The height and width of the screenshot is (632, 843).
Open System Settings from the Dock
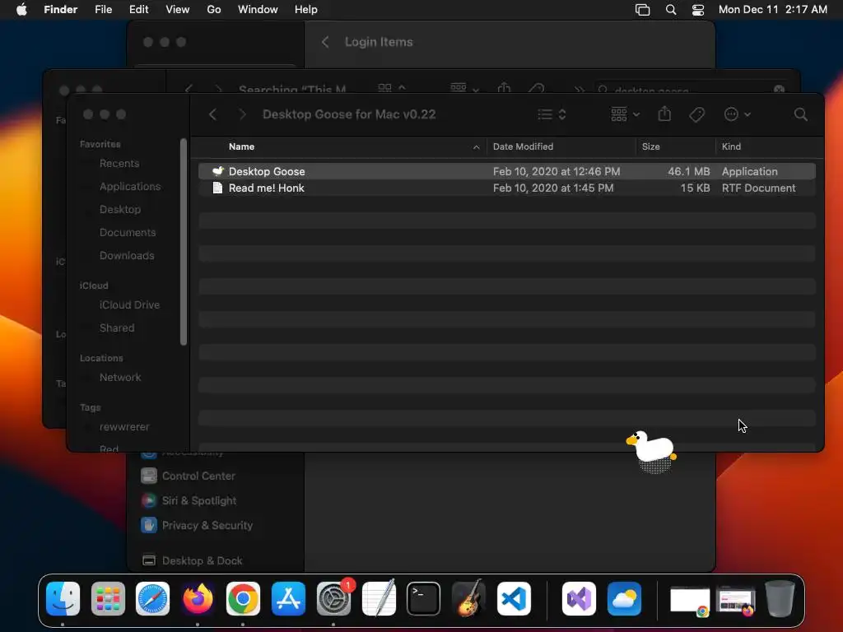pyautogui.click(x=334, y=599)
